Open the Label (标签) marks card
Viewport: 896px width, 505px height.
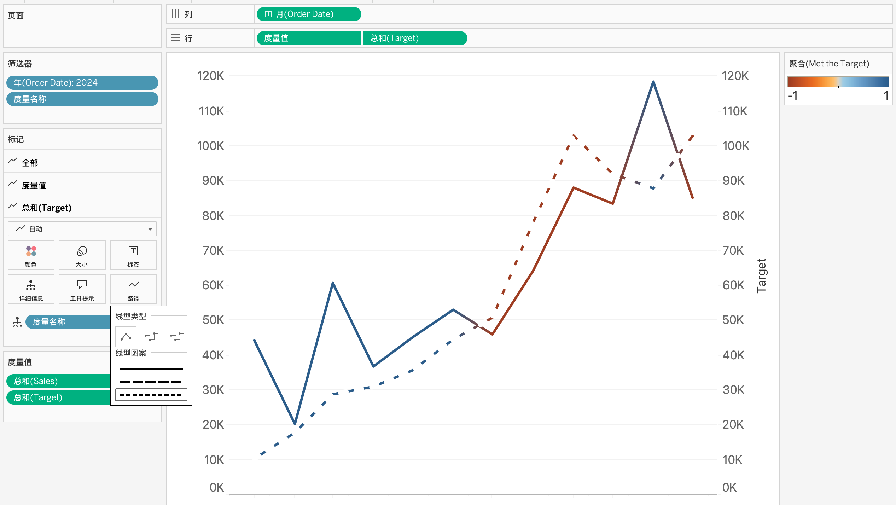tap(133, 255)
